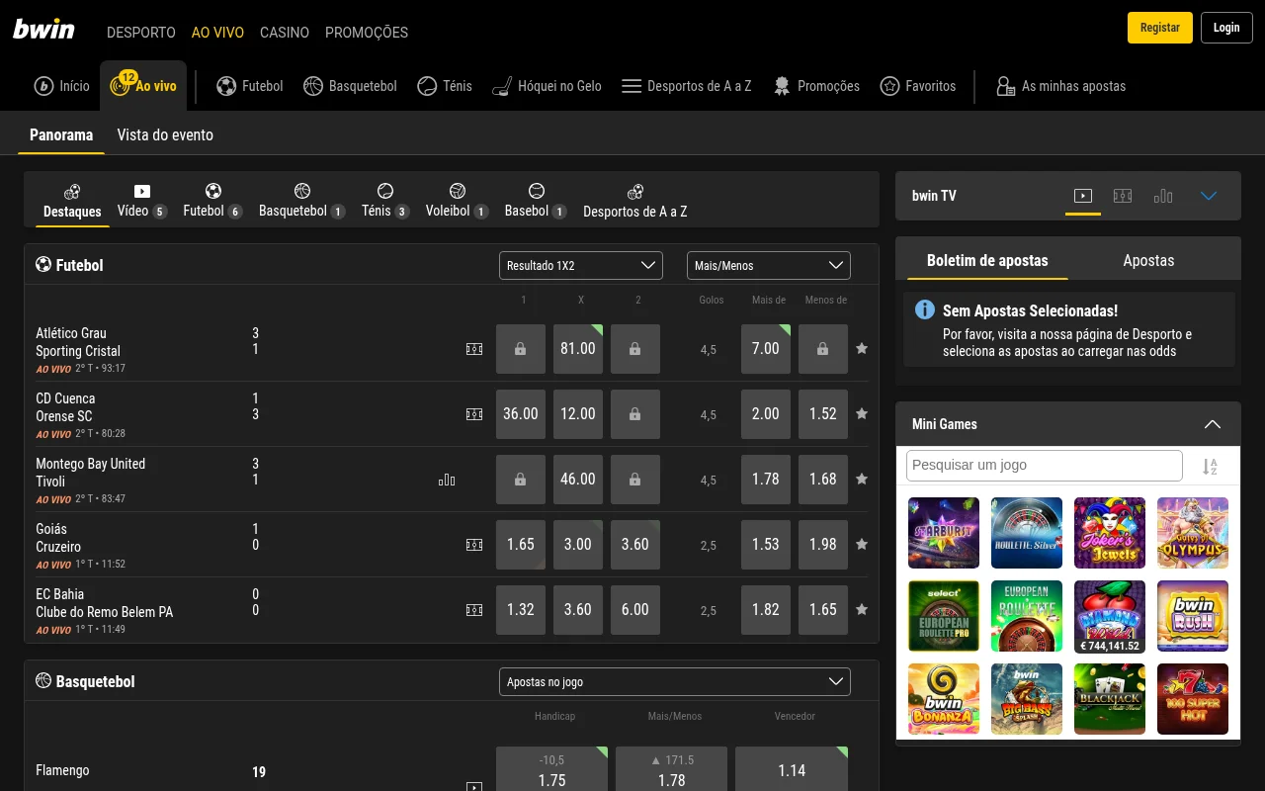Click the Registar button
This screenshot has height=791, width=1265.
point(1160,28)
